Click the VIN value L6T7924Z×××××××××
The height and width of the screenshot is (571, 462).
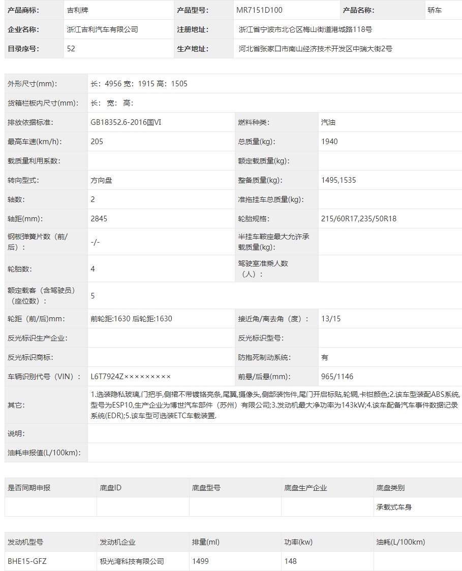pyautogui.click(x=131, y=377)
